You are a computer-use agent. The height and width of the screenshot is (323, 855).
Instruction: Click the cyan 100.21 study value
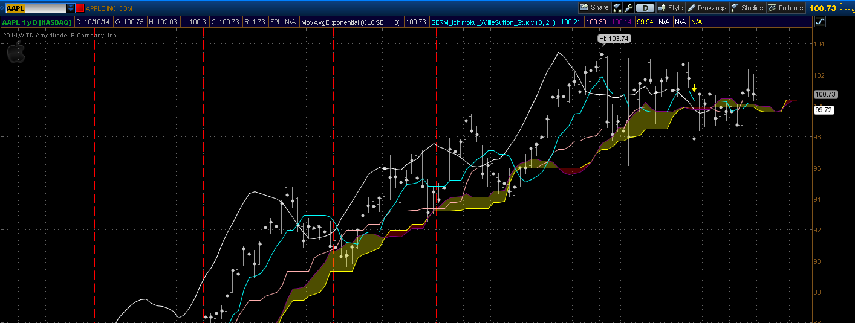(570, 22)
